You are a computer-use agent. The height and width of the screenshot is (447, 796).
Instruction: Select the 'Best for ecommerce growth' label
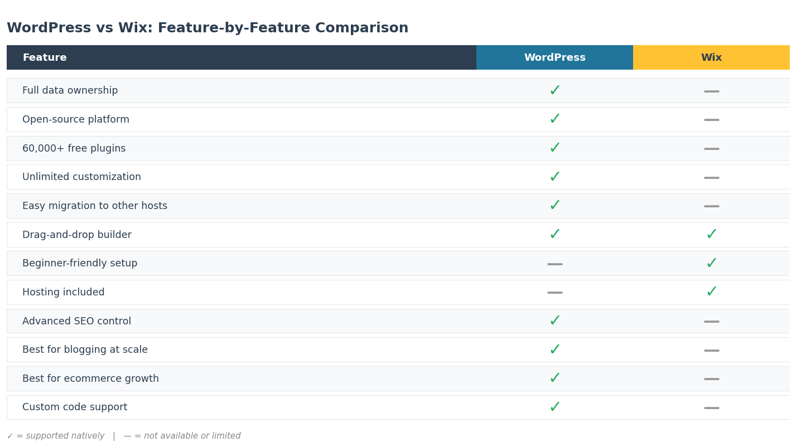pyautogui.click(x=91, y=378)
